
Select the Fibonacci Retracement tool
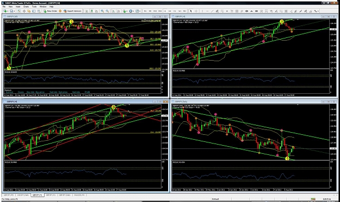222,11
